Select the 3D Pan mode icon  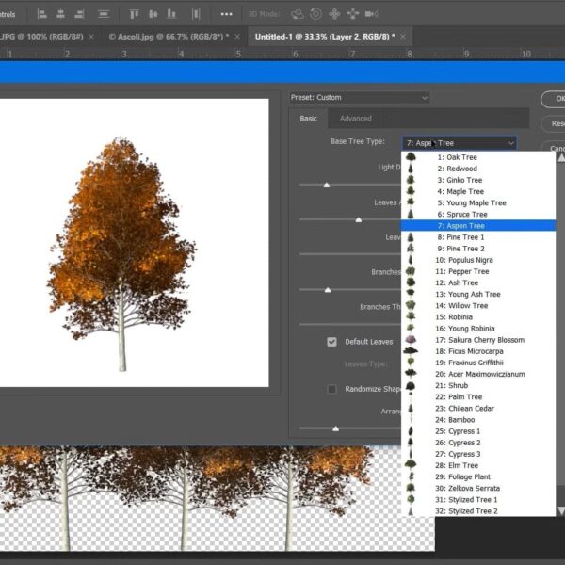click(334, 14)
